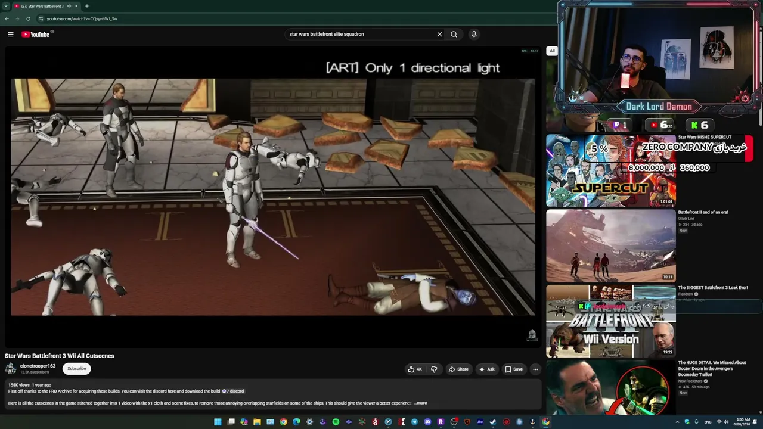Click the New Rockstars channel name
The image size is (763, 429).
(x=690, y=381)
